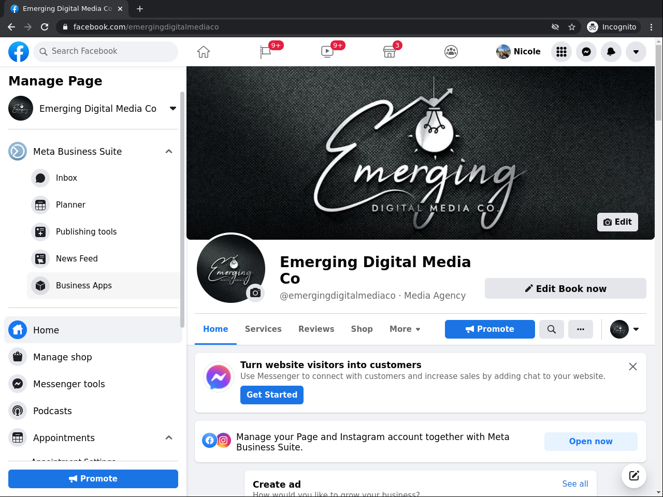The image size is (663, 497).
Task: Open Watch video icon in top bar
Action: point(327,52)
